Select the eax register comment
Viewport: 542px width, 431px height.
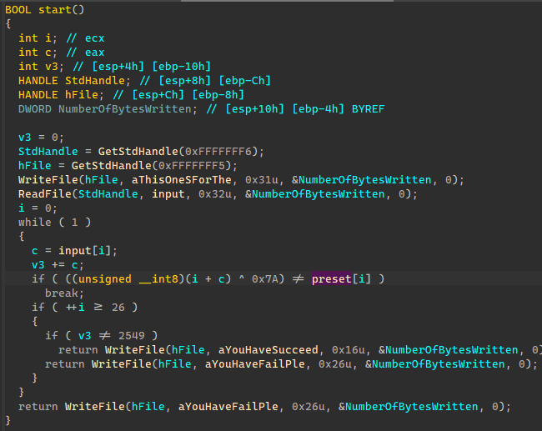95,53
